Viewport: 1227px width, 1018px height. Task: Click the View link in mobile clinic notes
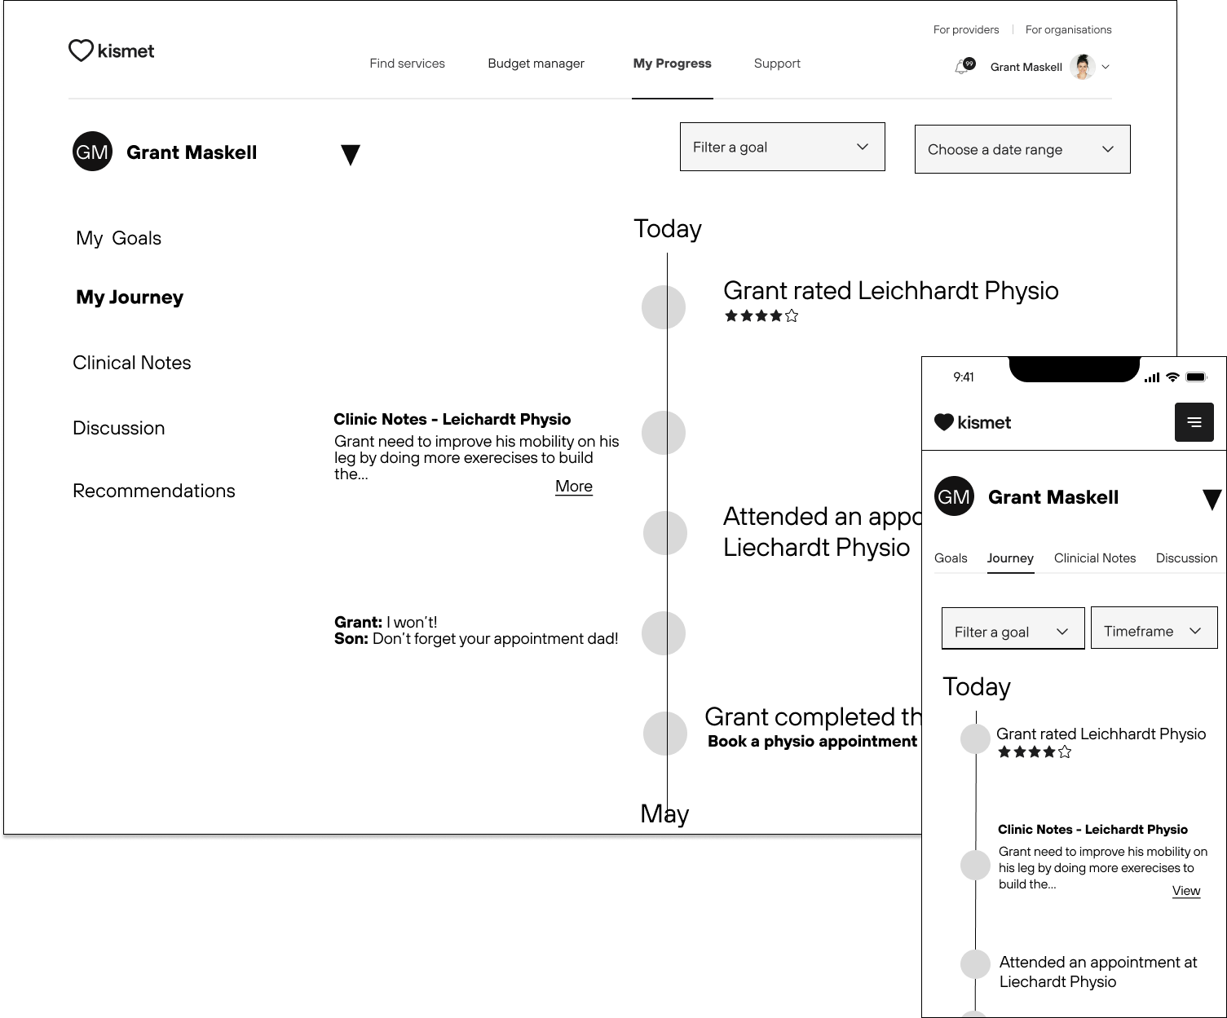tap(1185, 891)
